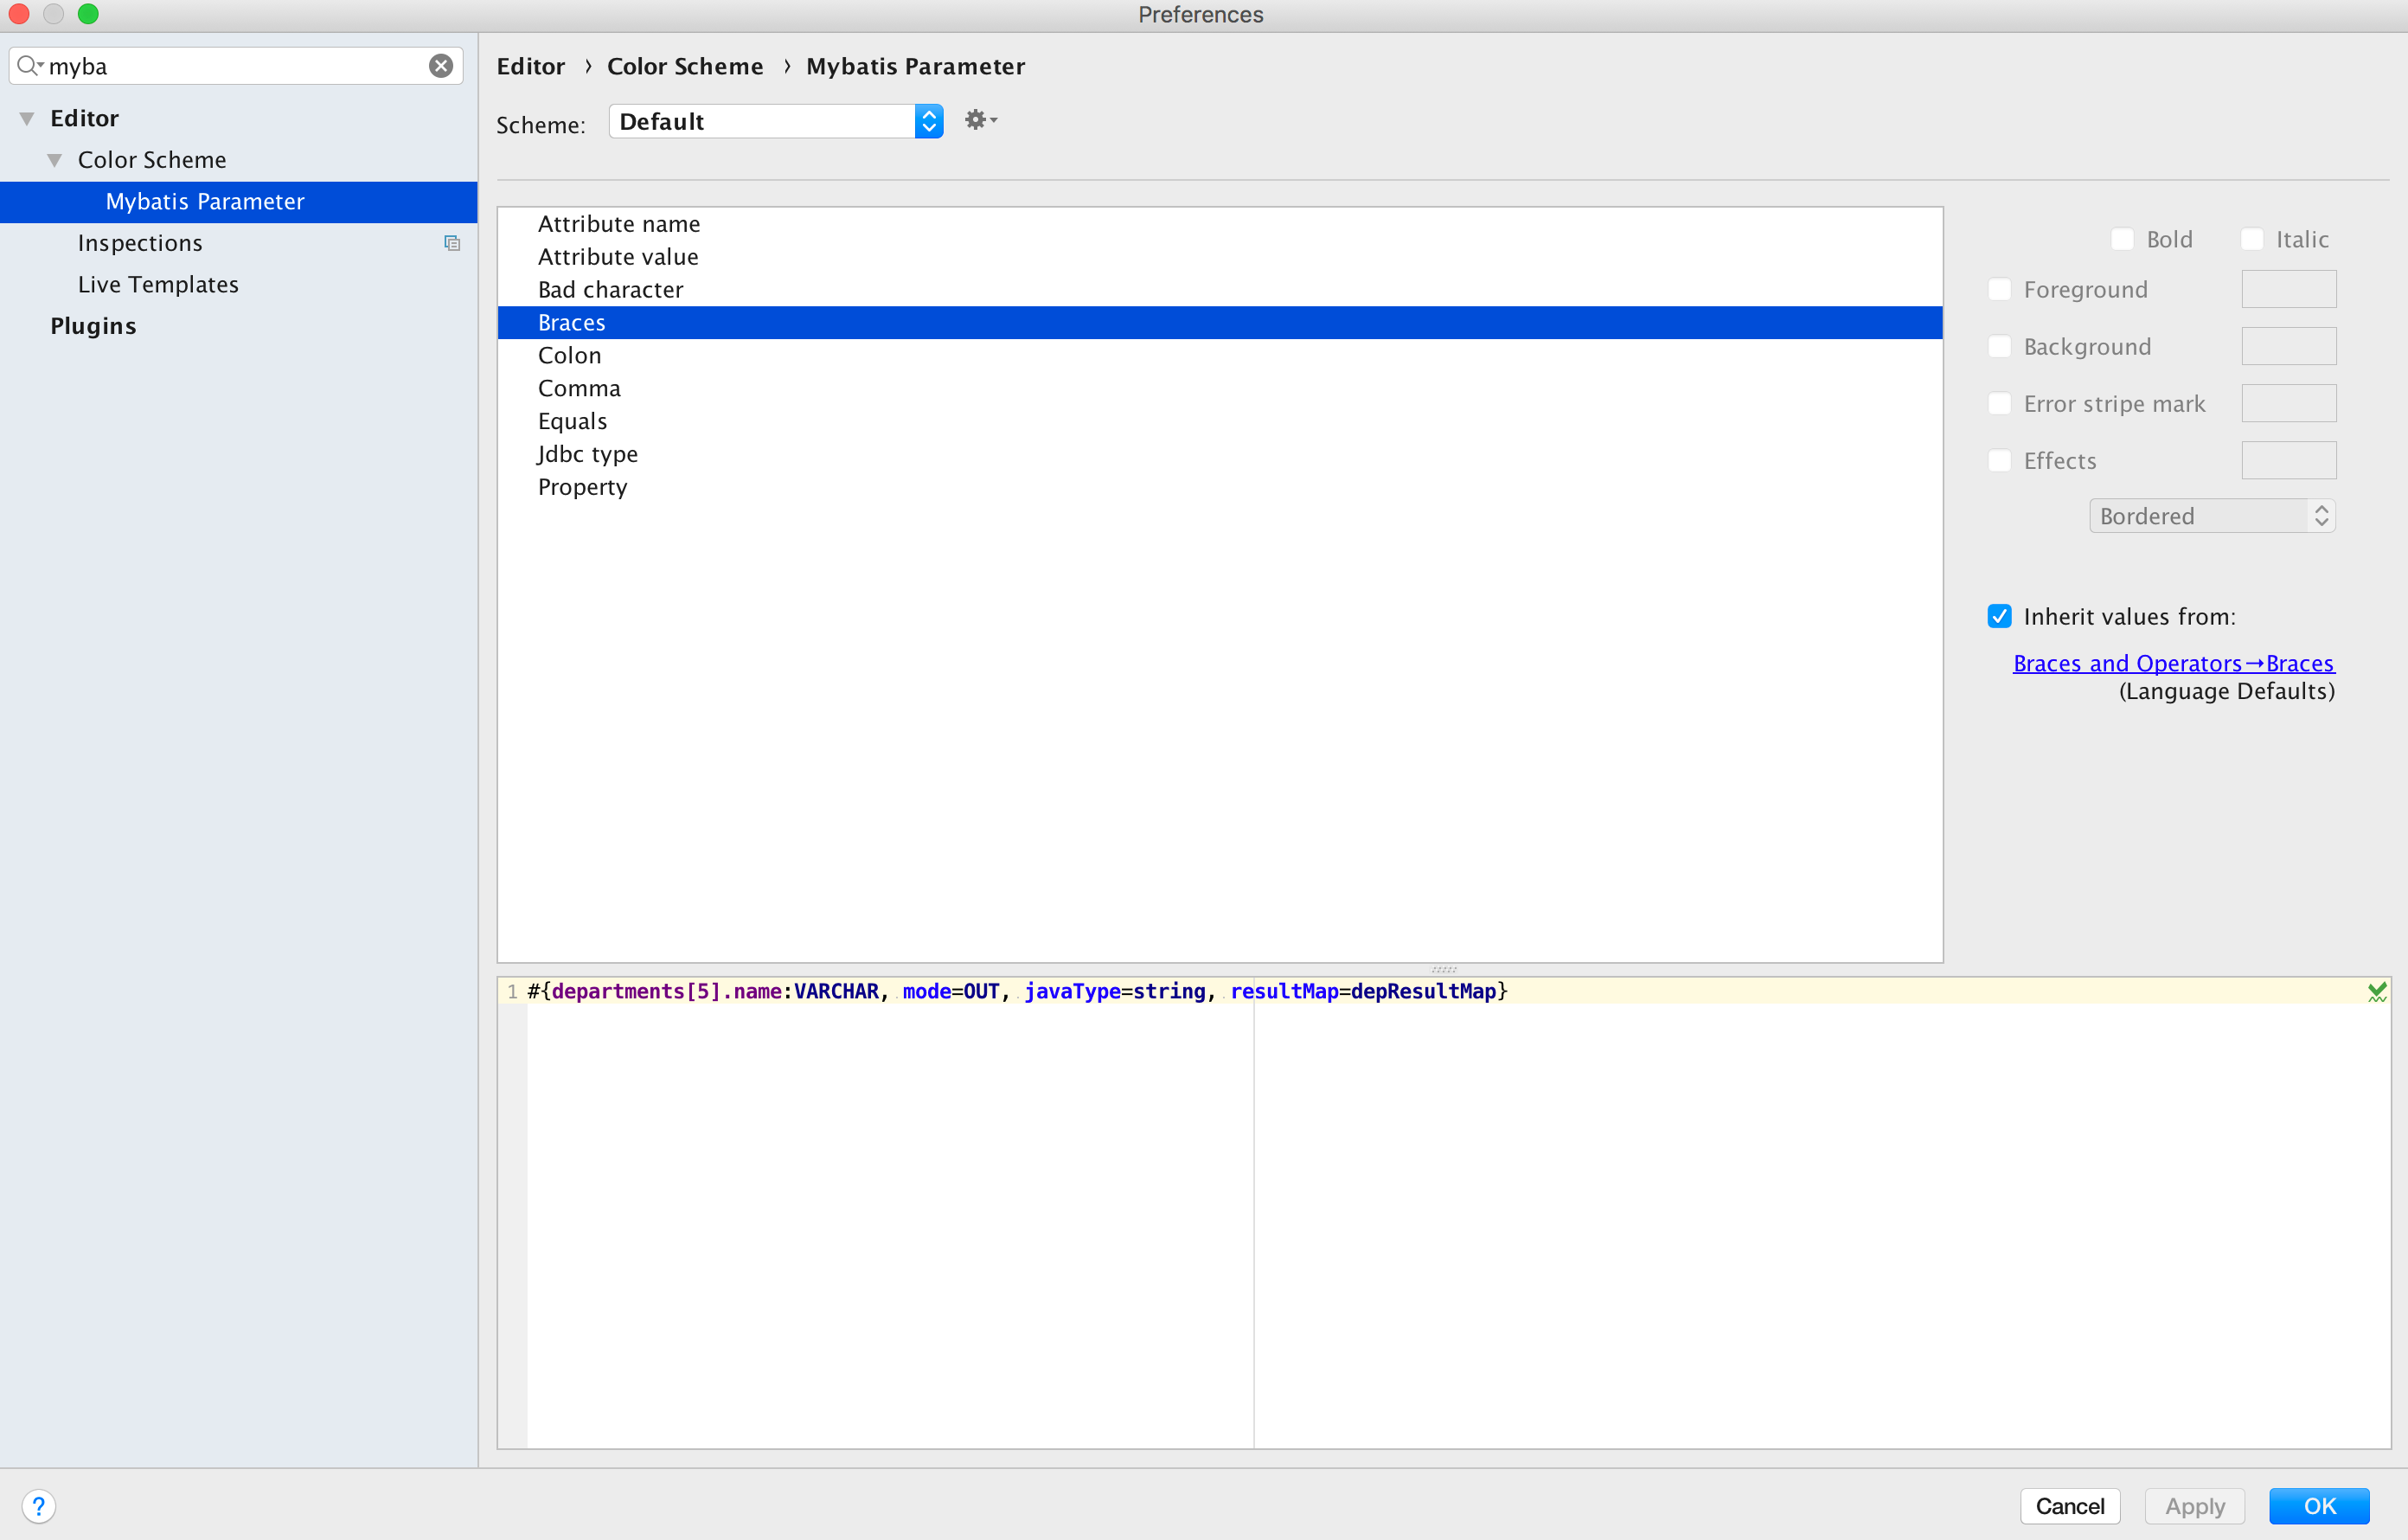Viewport: 2408px width, 1540px height.
Task: Open the help question mark button
Action: pos(38,1506)
